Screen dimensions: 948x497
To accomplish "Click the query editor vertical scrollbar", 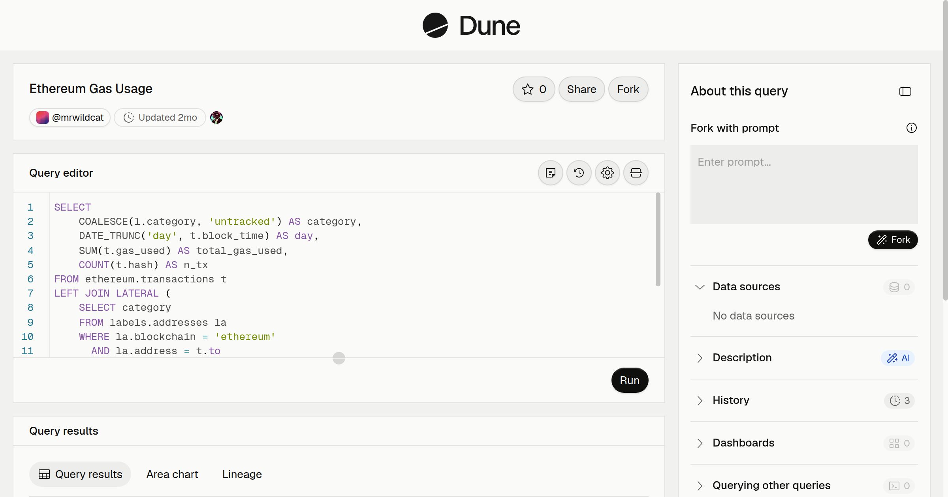I will (658, 239).
